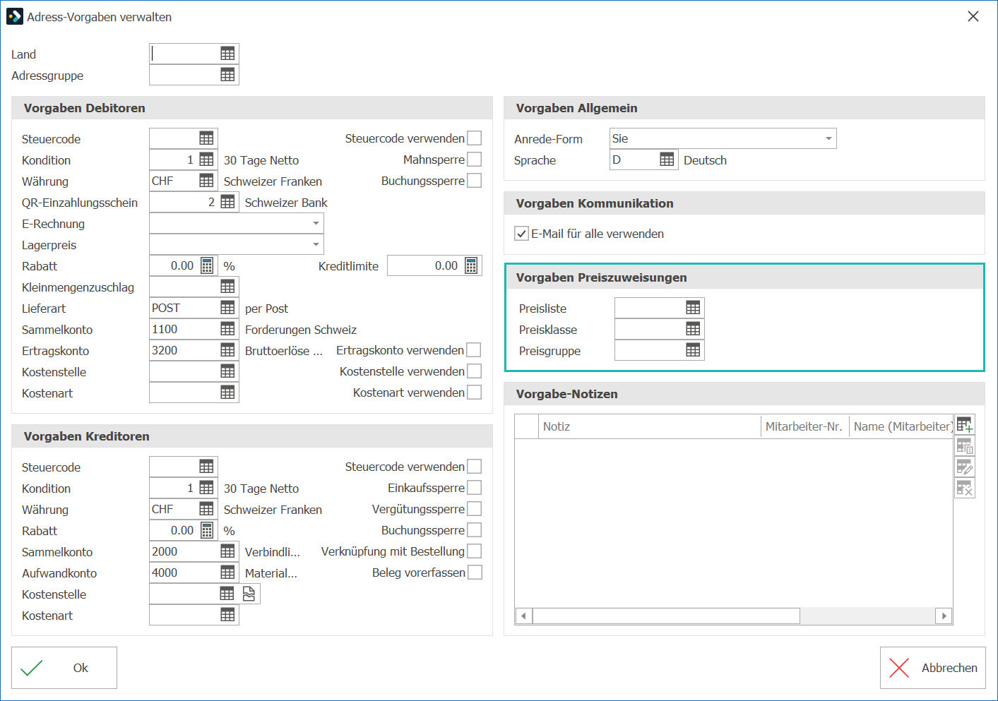Toggle the Vergütungssperre checkbox

[475, 509]
